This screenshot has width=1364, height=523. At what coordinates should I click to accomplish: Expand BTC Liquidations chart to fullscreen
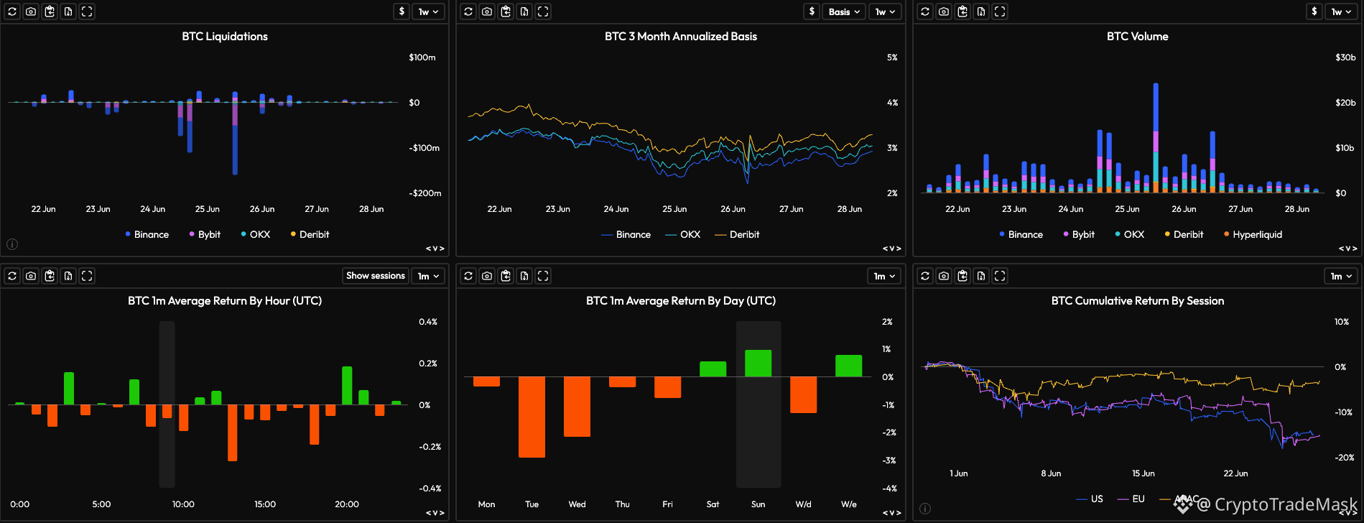pyautogui.click(x=87, y=11)
